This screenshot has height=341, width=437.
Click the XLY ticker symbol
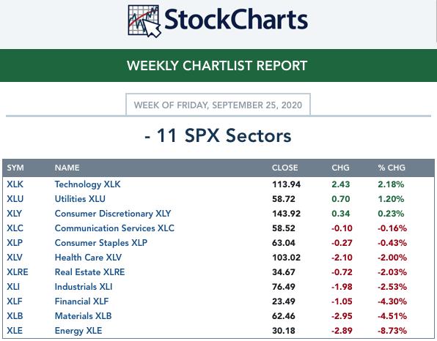(x=14, y=214)
